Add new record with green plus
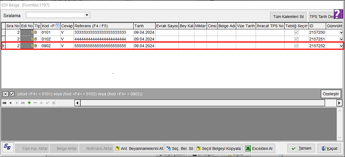This screenshot has width=345, height=157. [29, 103]
